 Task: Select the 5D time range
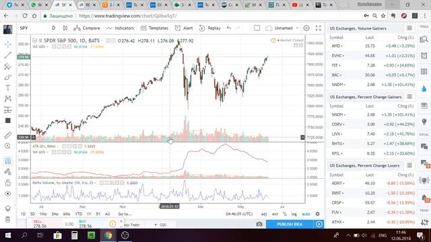[32, 214]
